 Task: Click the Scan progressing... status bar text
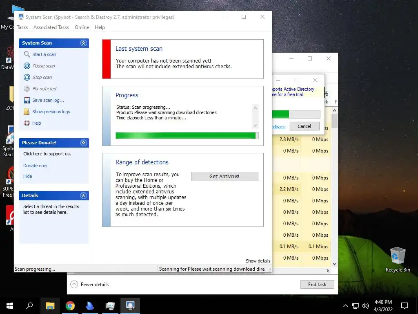[35, 269]
